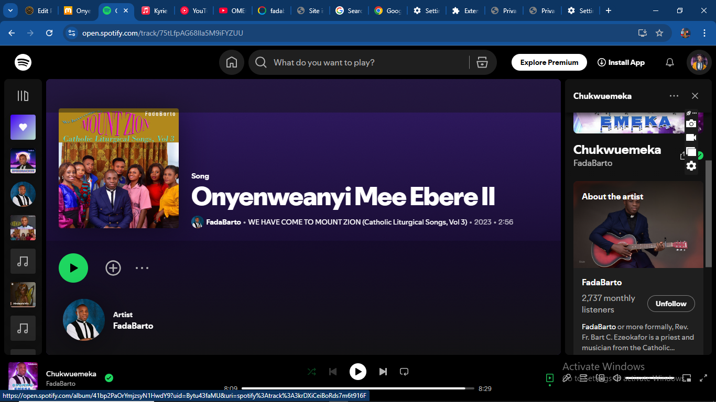Open the Mount Zion album link in header
This screenshot has height=402, width=716.
(x=357, y=222)
